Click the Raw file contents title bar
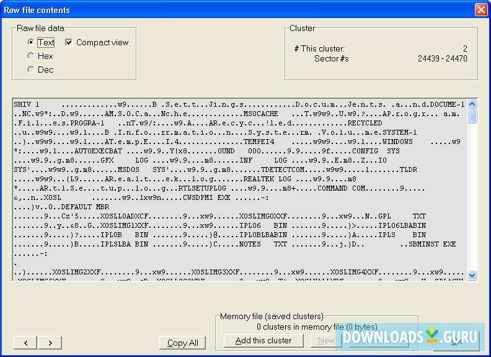 (x=238, y=10)
